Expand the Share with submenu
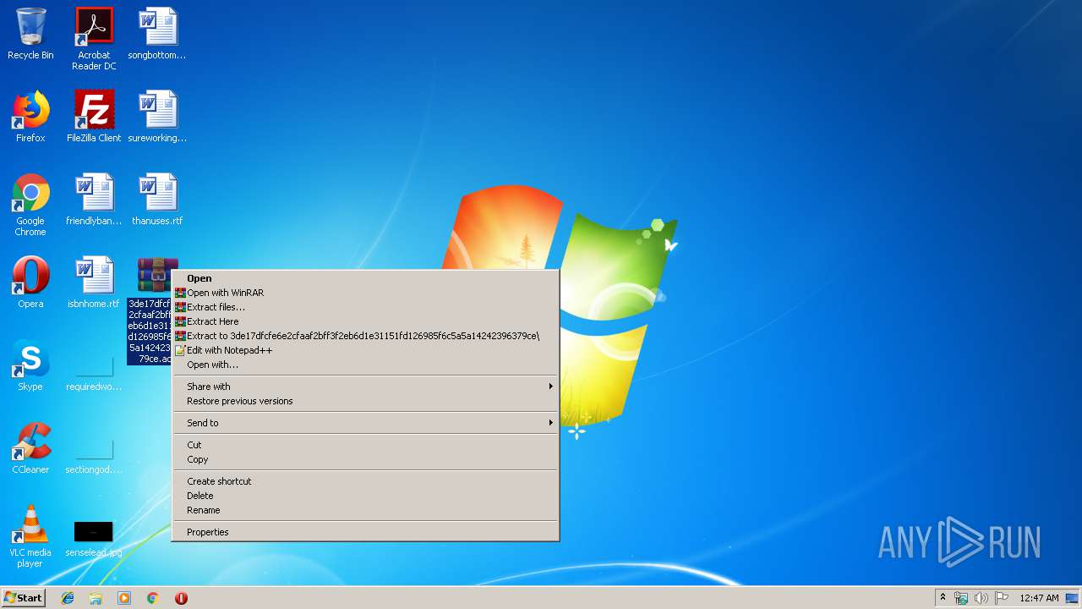Image resolution: width=1082 pixels, height=609 pixels. click(x=364, y=387)
